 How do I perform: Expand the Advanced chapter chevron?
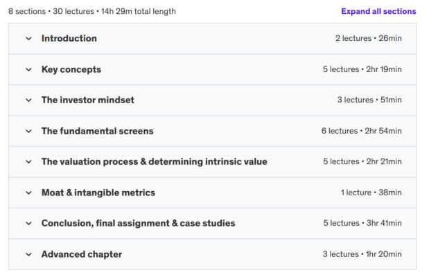click(x=28, y=254)
